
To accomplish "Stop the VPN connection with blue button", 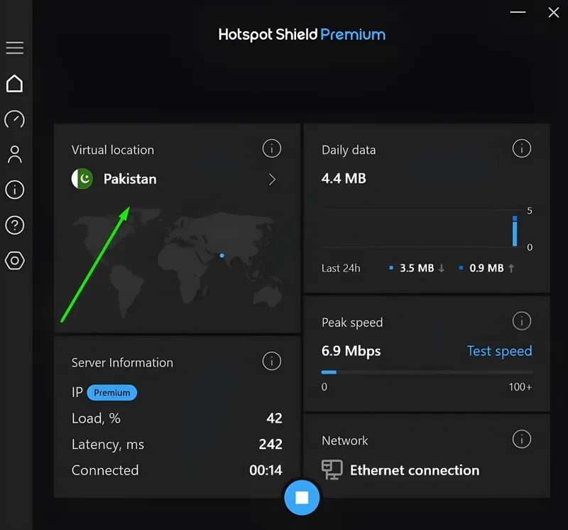I will tap(302, 497).
